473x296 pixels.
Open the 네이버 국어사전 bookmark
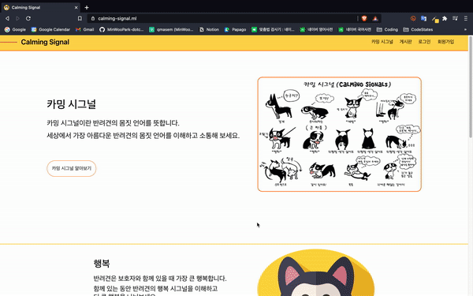pyautogui.click(x=355, y=30)
